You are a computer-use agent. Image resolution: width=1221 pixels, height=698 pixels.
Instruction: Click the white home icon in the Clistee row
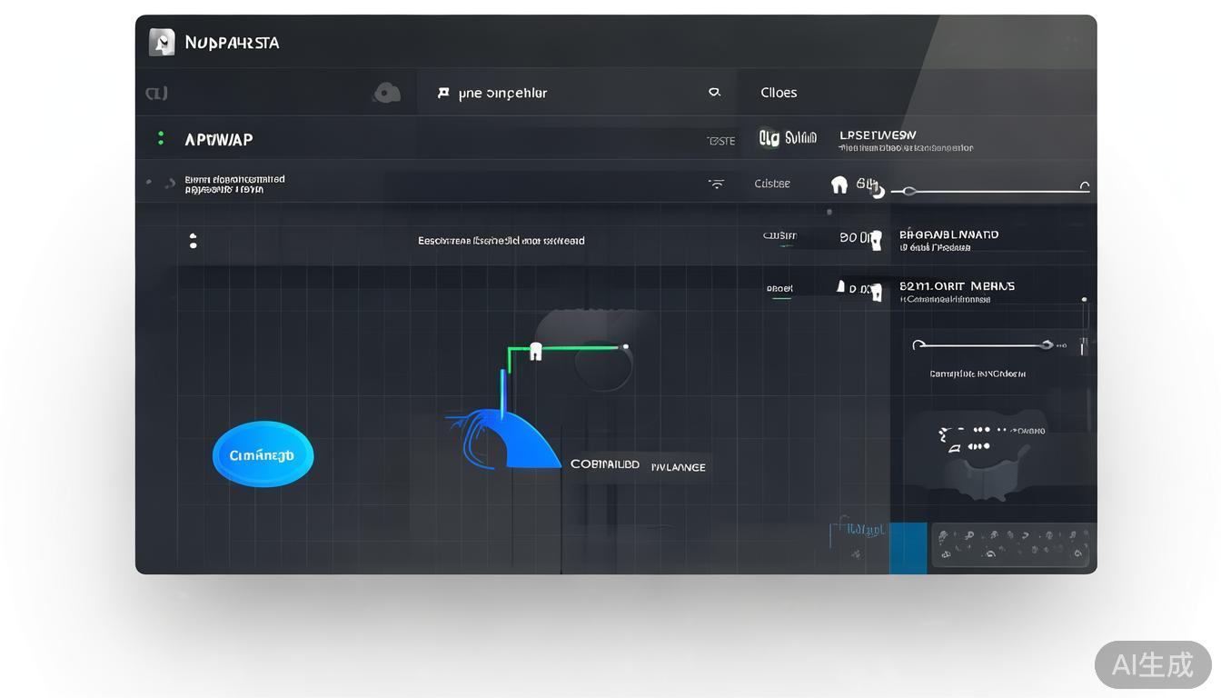839,184
